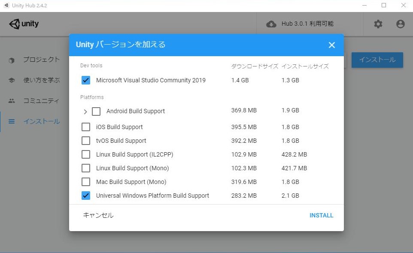Image resolution: width=413 pixels, height=253 pixels.
Task: Click the Hub update cloud download icon
Action: (x=271, y=24)
